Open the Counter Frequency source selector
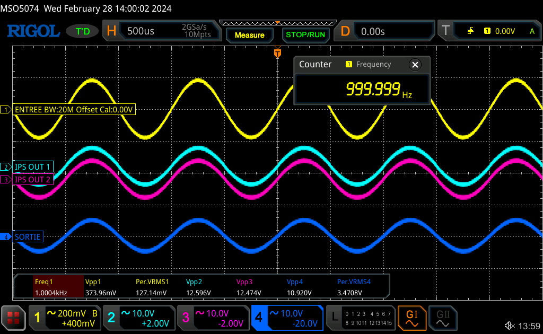 (x=369, y=64)
